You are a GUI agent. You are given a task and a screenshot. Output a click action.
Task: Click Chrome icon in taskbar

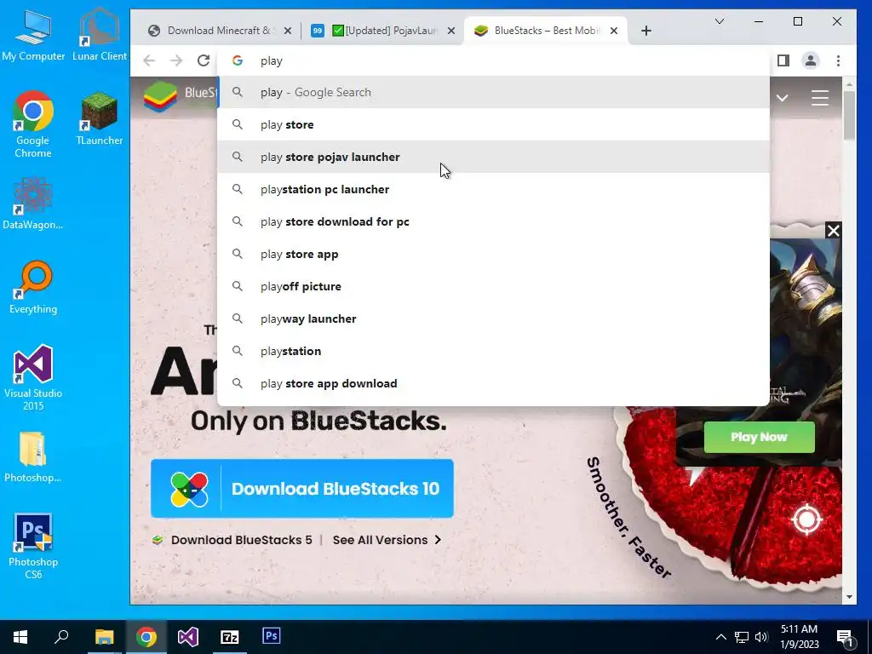coord(146,637)
